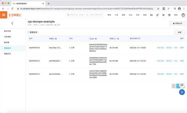The width and height of the screenshot is (187, 113).
Task: Open the help question-mark icon
Action: point(169,15)
